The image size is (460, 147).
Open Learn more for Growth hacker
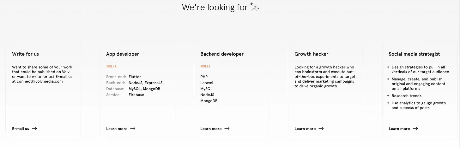click(x=309, y=129)
